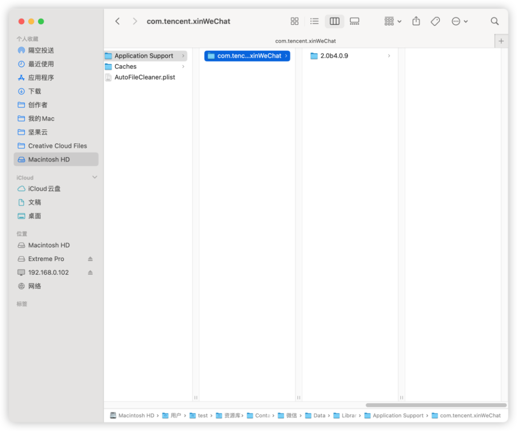Screen dimensions: 517x431
Task: Jump to test folder in path bar
Action: coord(199,416)
